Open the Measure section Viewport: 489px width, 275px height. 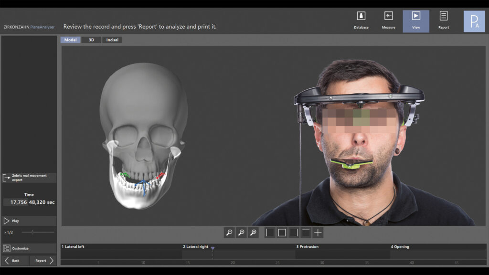pyautogui.click(x=388, y=21)
